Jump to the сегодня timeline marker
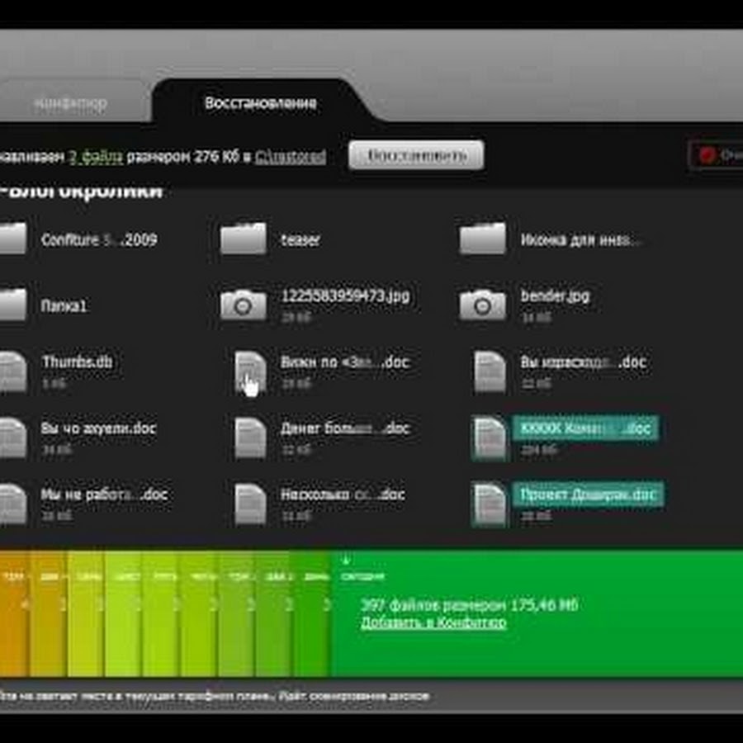The height and width of the screenshot is (743, 743). click(362, 575)
